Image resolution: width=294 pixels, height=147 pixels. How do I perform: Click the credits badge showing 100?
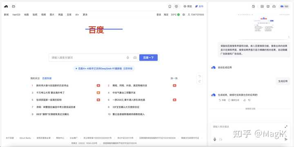click(285, 6)
